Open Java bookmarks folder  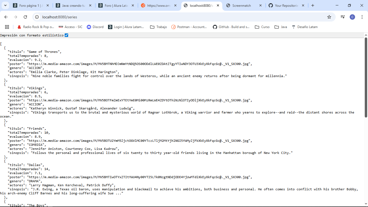(281, 27)
